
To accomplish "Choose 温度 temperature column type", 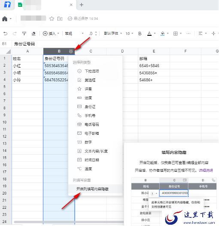I will click(x=95, y=169).
